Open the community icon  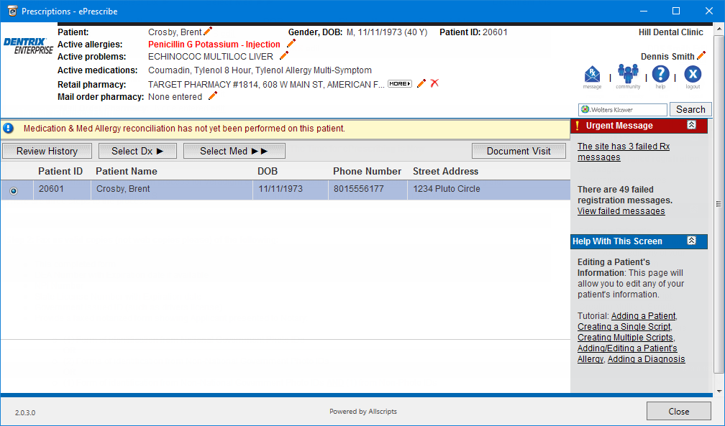[x=628, y=75]
